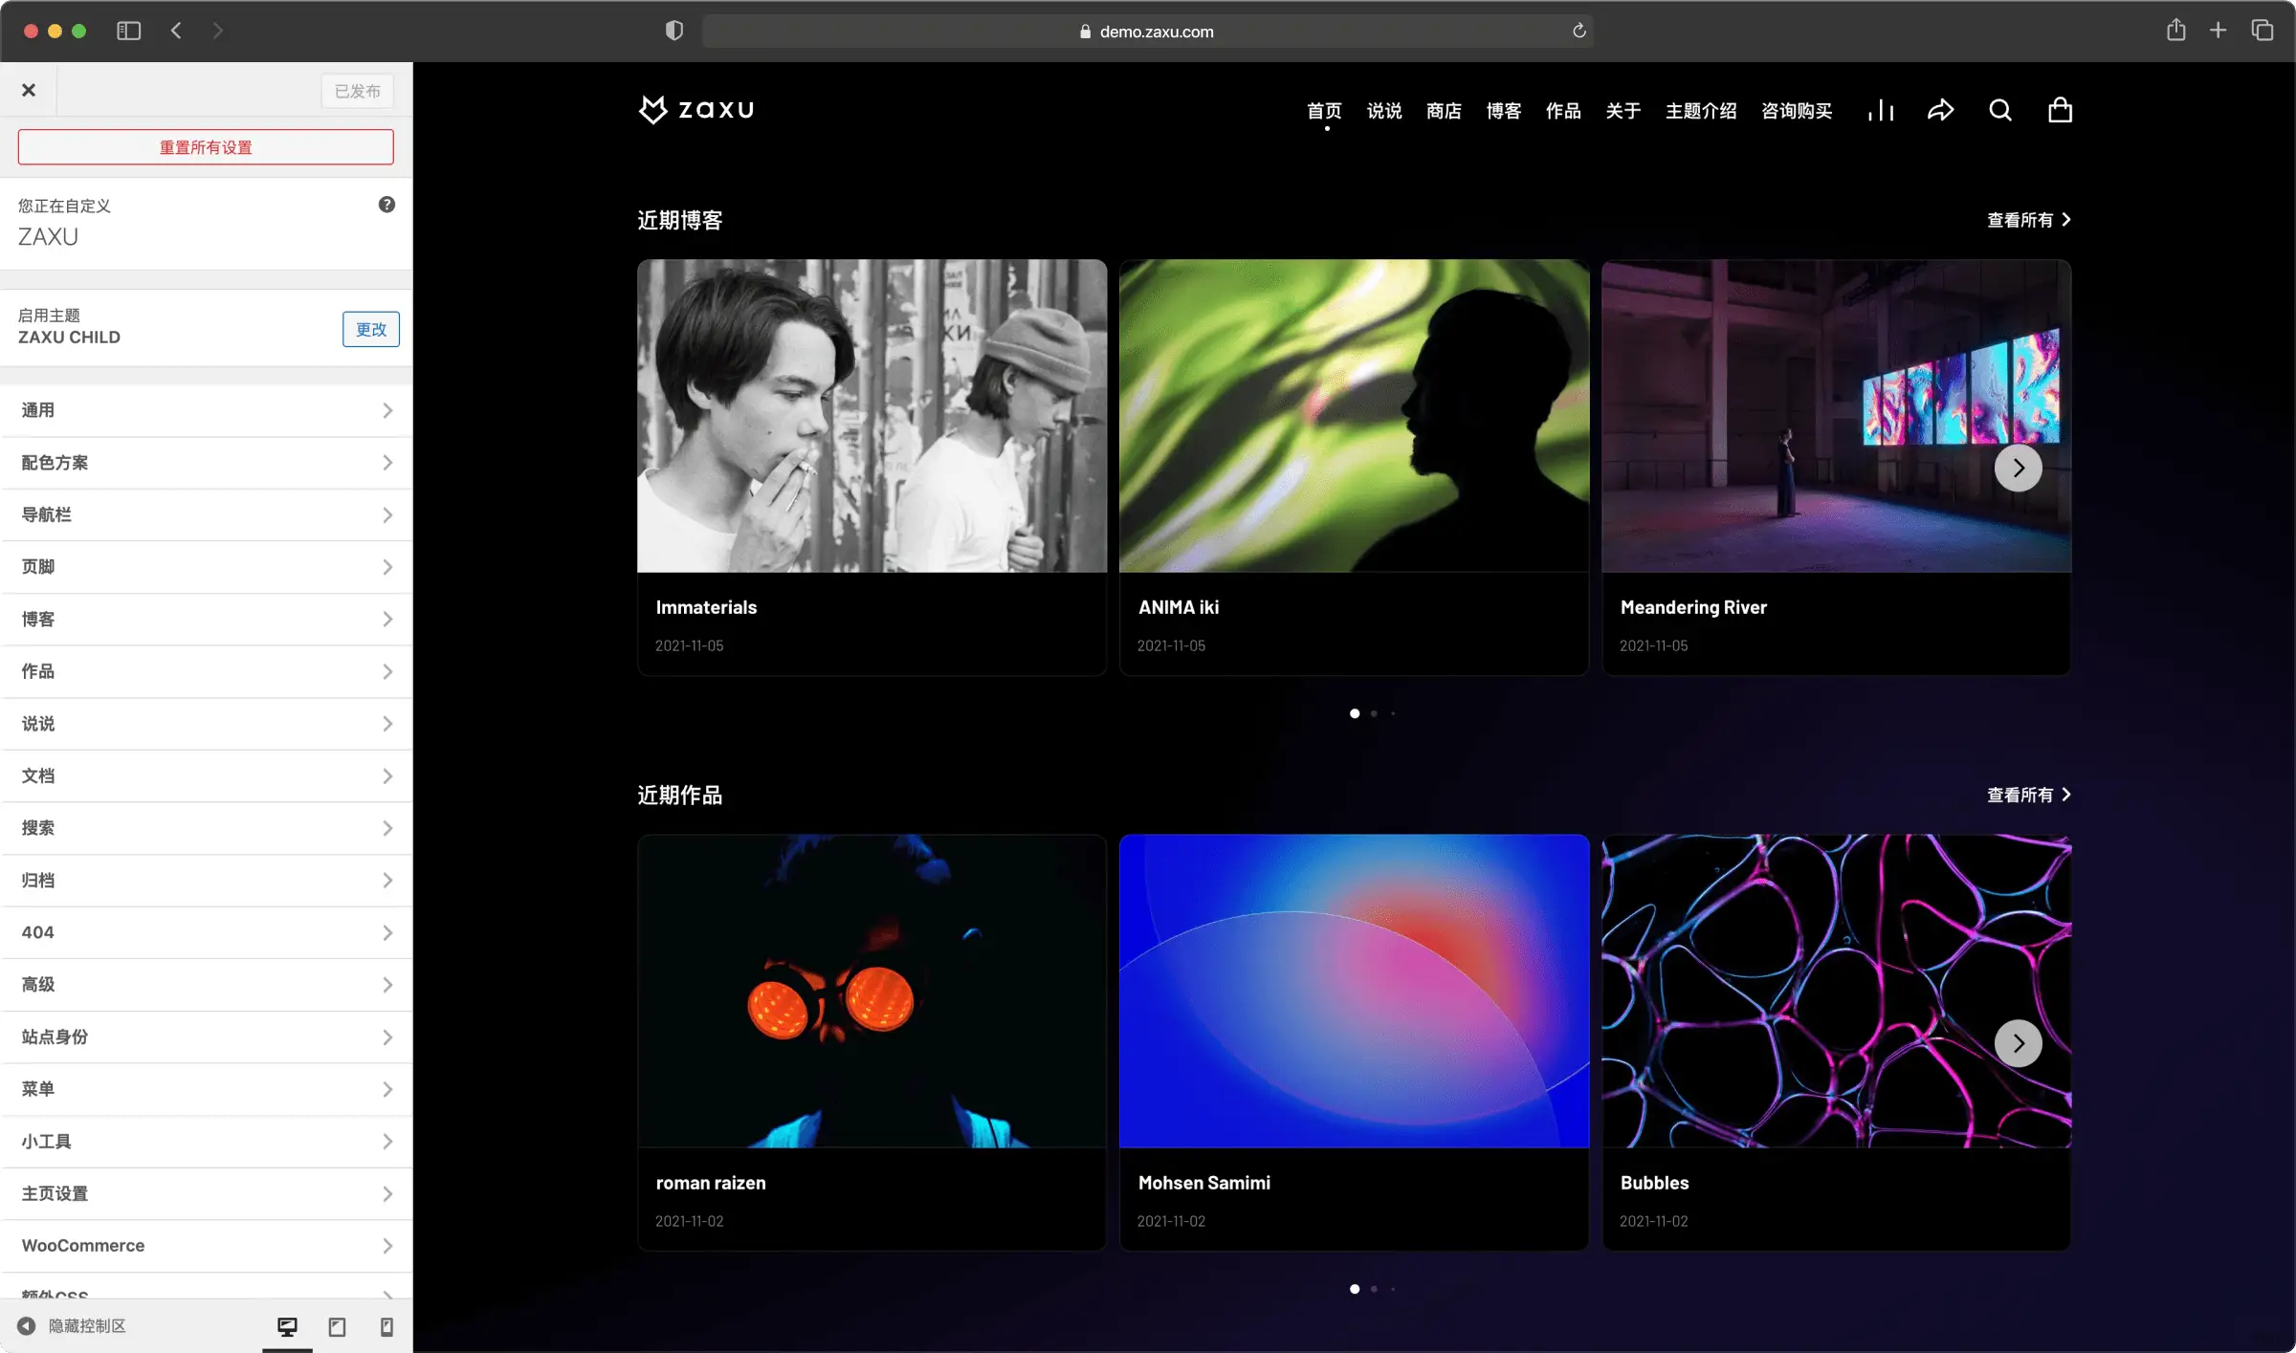Image resolution: width=2296 pixels, height=1353 pixels.
Task: Open the 商店 navigation menu item
Action: (1444, 111)
